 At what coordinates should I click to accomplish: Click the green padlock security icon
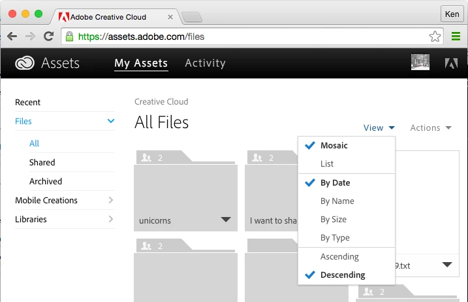pos(69,37)
